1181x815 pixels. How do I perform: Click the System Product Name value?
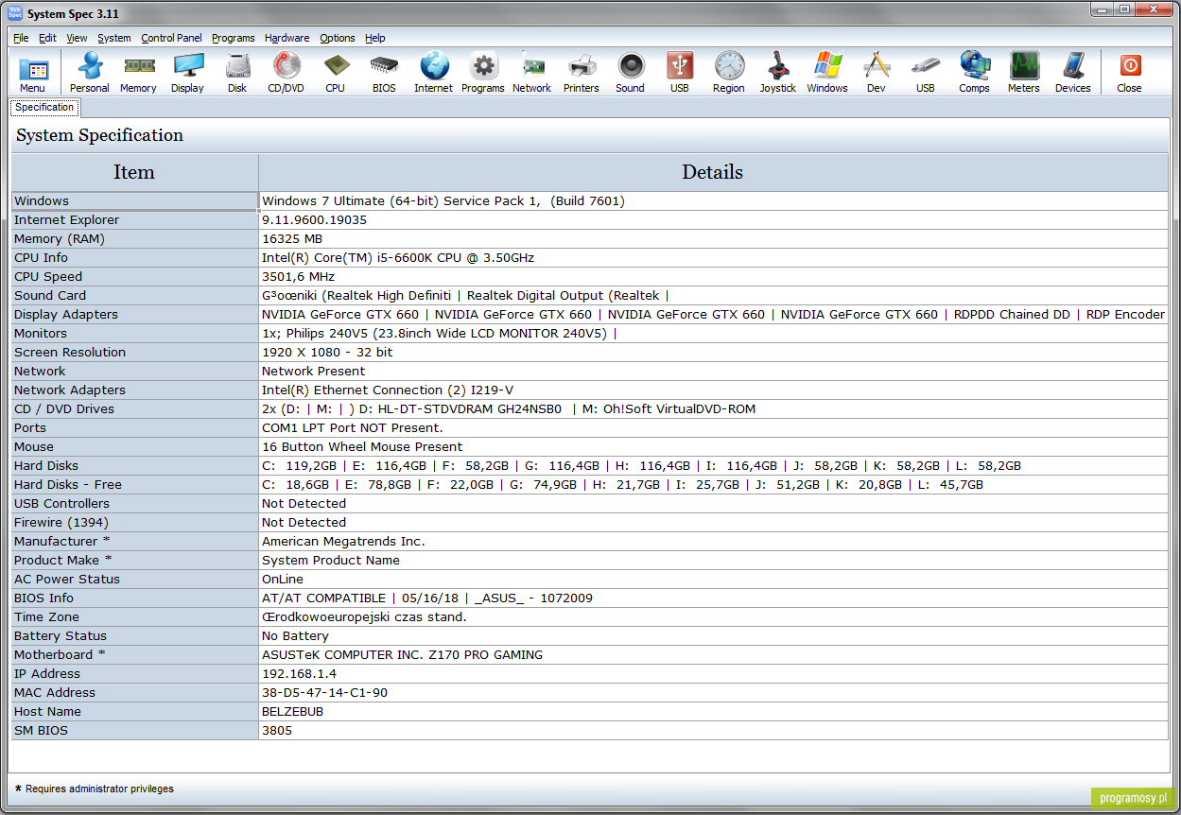point(331,560)
